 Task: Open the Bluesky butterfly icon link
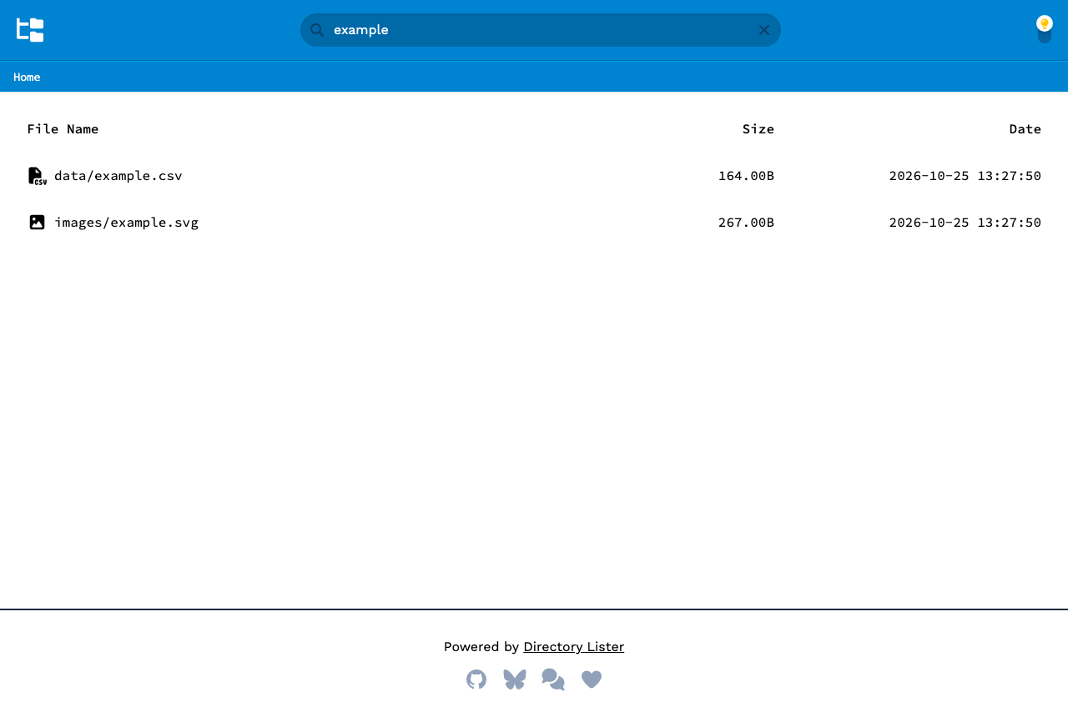(515, 679)
